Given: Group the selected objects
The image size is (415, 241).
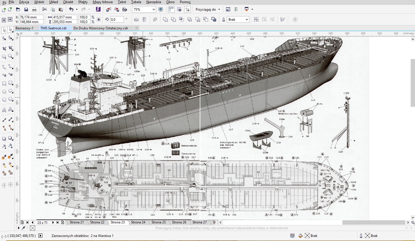Looking at the screenshot, I should tap(256, 20).
